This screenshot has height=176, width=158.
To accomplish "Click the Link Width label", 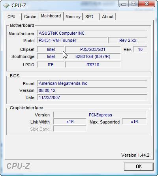I will pos(40,122).
